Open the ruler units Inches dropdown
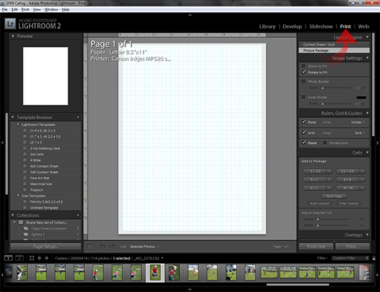380x292 pixels. pos(357,122)
